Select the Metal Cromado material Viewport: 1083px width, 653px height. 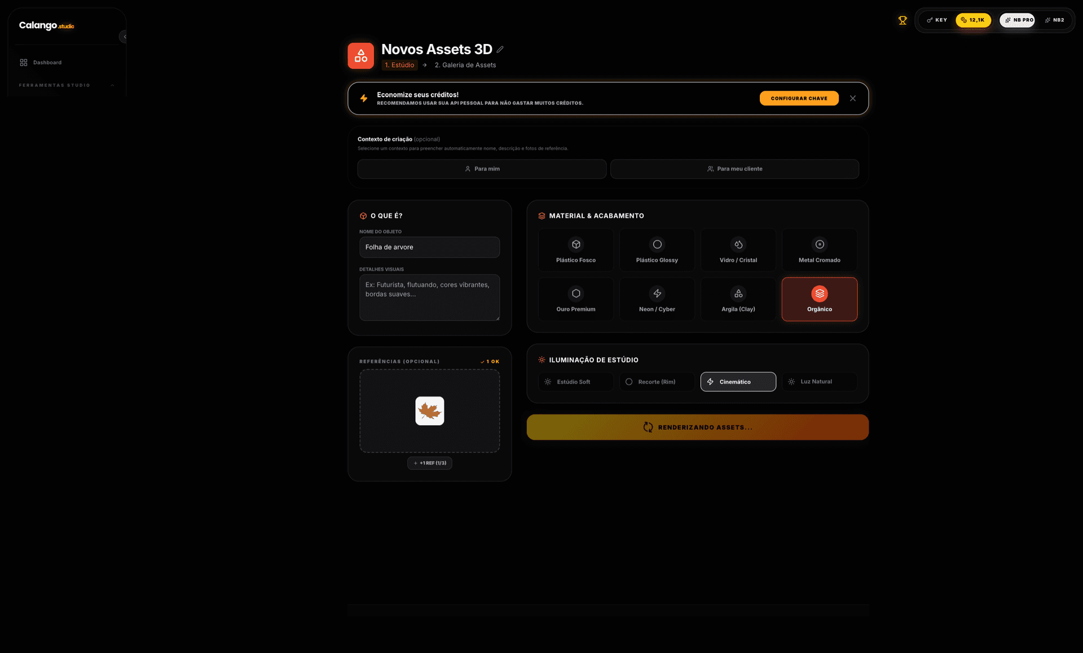pos(820,250)
